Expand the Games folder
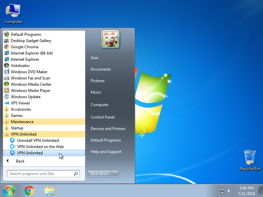Image resolution: width=263 pixels, height=197 pixels. pos(44,116)
